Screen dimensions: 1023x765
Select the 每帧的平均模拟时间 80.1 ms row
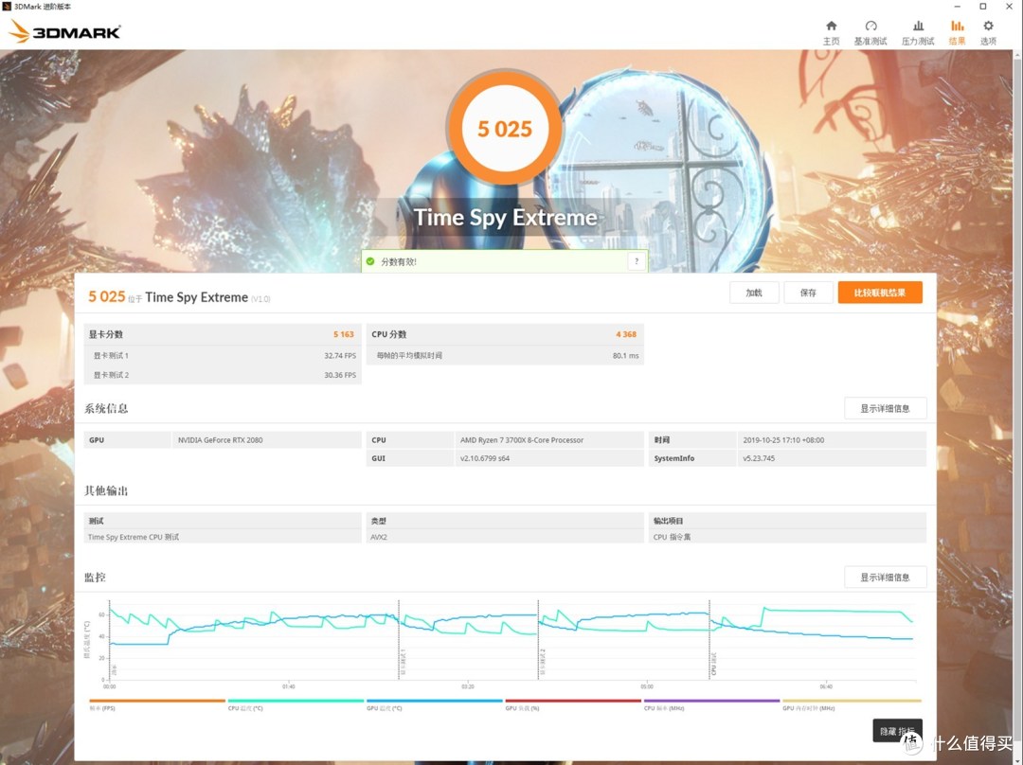(x=505, y=355)
